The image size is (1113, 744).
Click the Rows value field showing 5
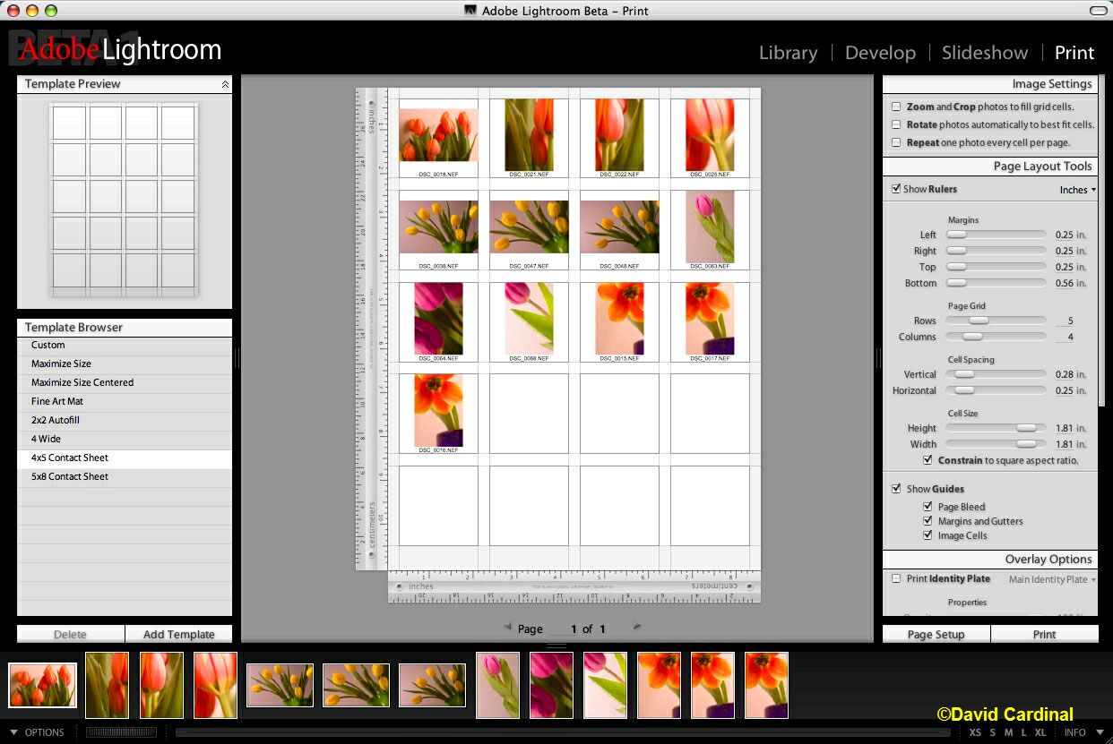coord(1066,321)
